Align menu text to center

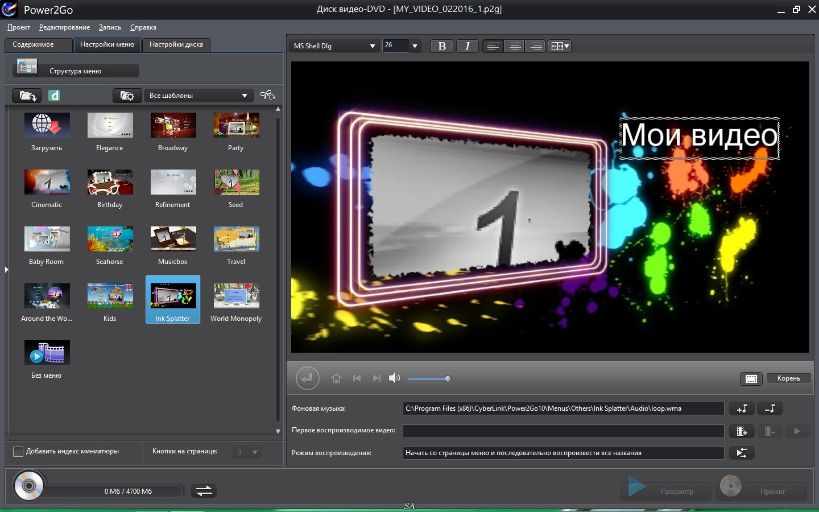(515, 46)
